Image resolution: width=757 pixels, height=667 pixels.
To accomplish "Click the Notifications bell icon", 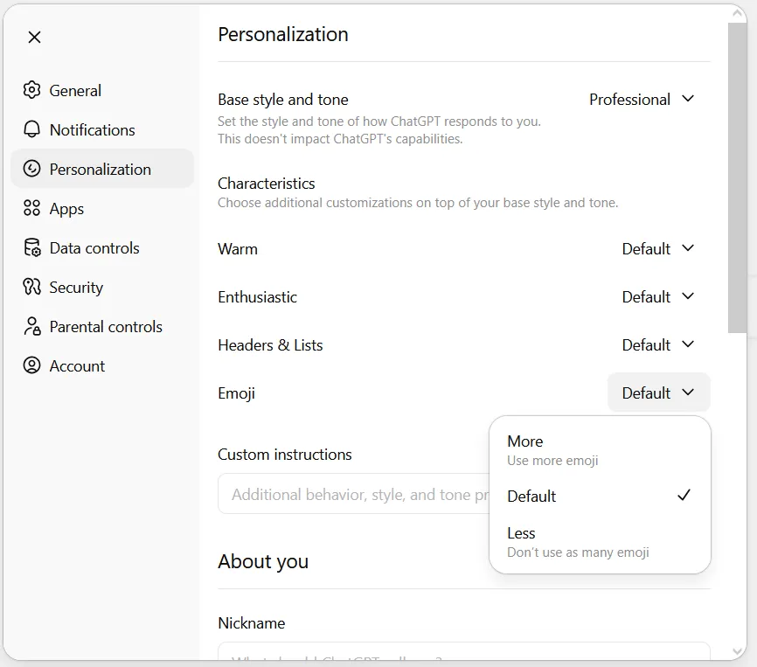I will [x=32, y=129].
